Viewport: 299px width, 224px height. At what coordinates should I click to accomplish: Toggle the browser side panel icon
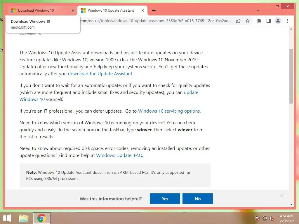point(269,21)
